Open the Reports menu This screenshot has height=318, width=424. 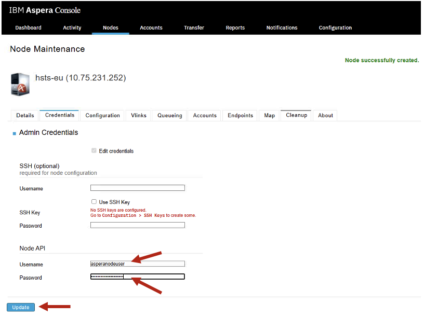(235, 27)
